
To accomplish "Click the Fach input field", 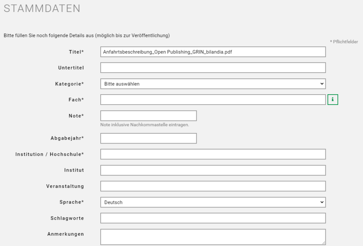I will (x=213, y=100).
